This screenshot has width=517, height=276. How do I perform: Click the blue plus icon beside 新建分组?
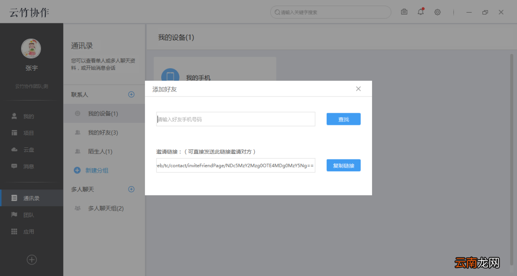tap(77, 170)
